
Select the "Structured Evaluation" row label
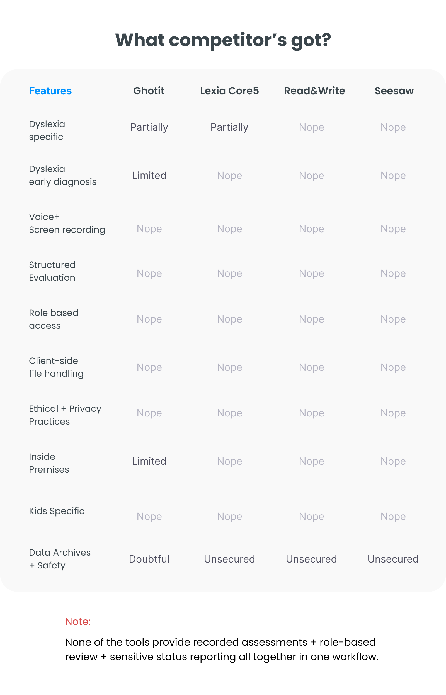click(52, 271)
